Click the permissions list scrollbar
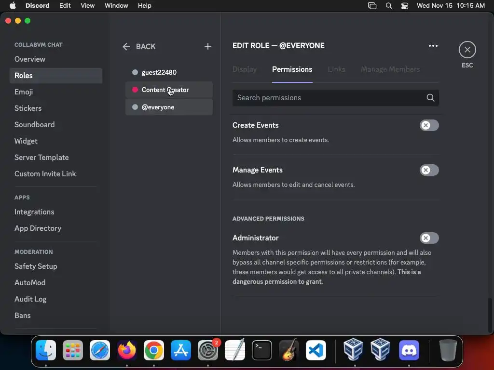This screenshot has height=370, width=494. (490, 315)
